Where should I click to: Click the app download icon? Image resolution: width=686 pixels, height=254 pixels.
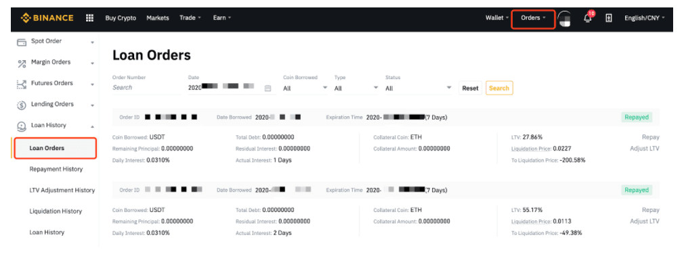click(609, 18)
